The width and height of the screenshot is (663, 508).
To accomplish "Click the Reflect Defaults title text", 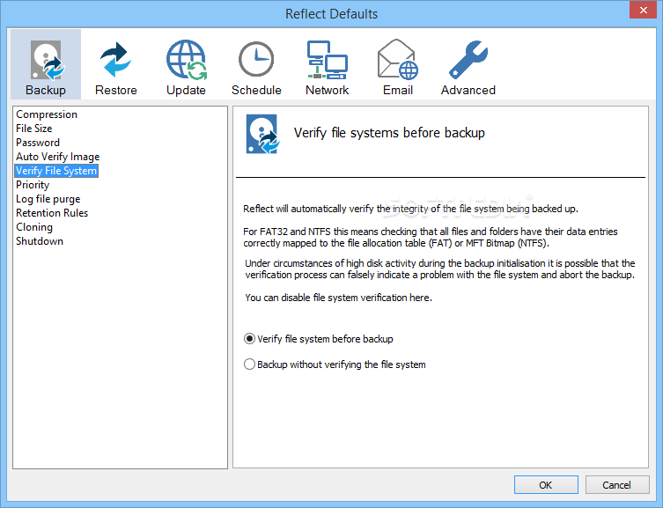I will [331, 14].
